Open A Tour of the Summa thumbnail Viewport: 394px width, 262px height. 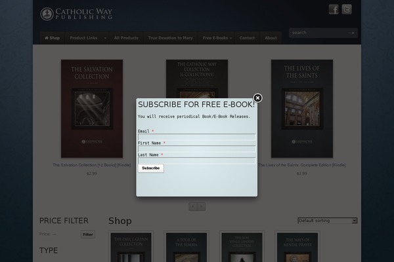pyautogui.click(x=186, y=248)
